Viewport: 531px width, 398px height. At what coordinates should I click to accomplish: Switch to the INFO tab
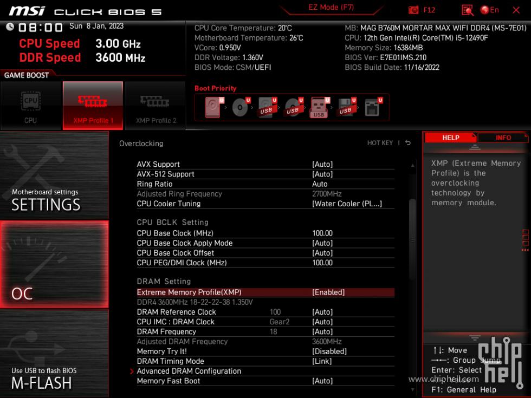[x=503, y=137]
